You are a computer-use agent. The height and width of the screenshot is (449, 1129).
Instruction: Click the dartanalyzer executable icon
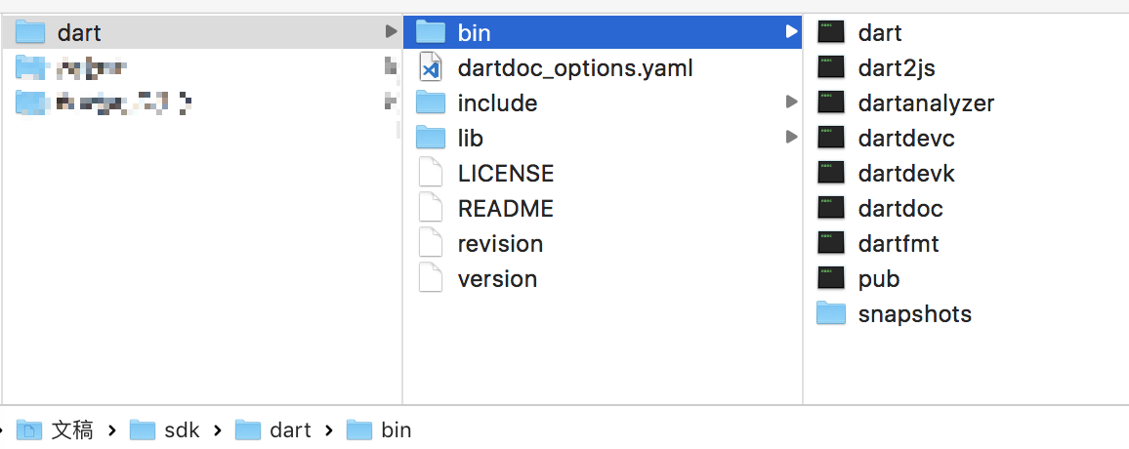click(x=831, y=102)
